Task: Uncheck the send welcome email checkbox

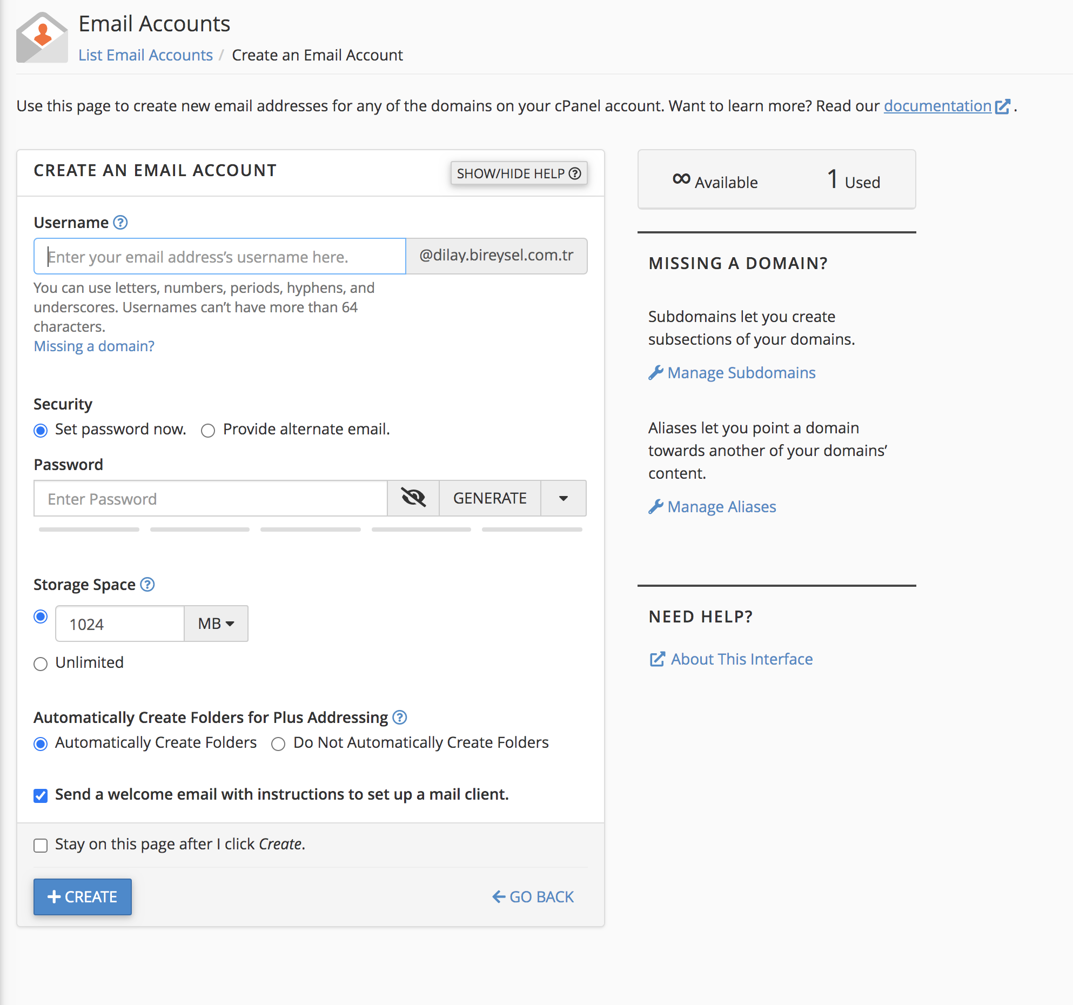Action: 41,795
